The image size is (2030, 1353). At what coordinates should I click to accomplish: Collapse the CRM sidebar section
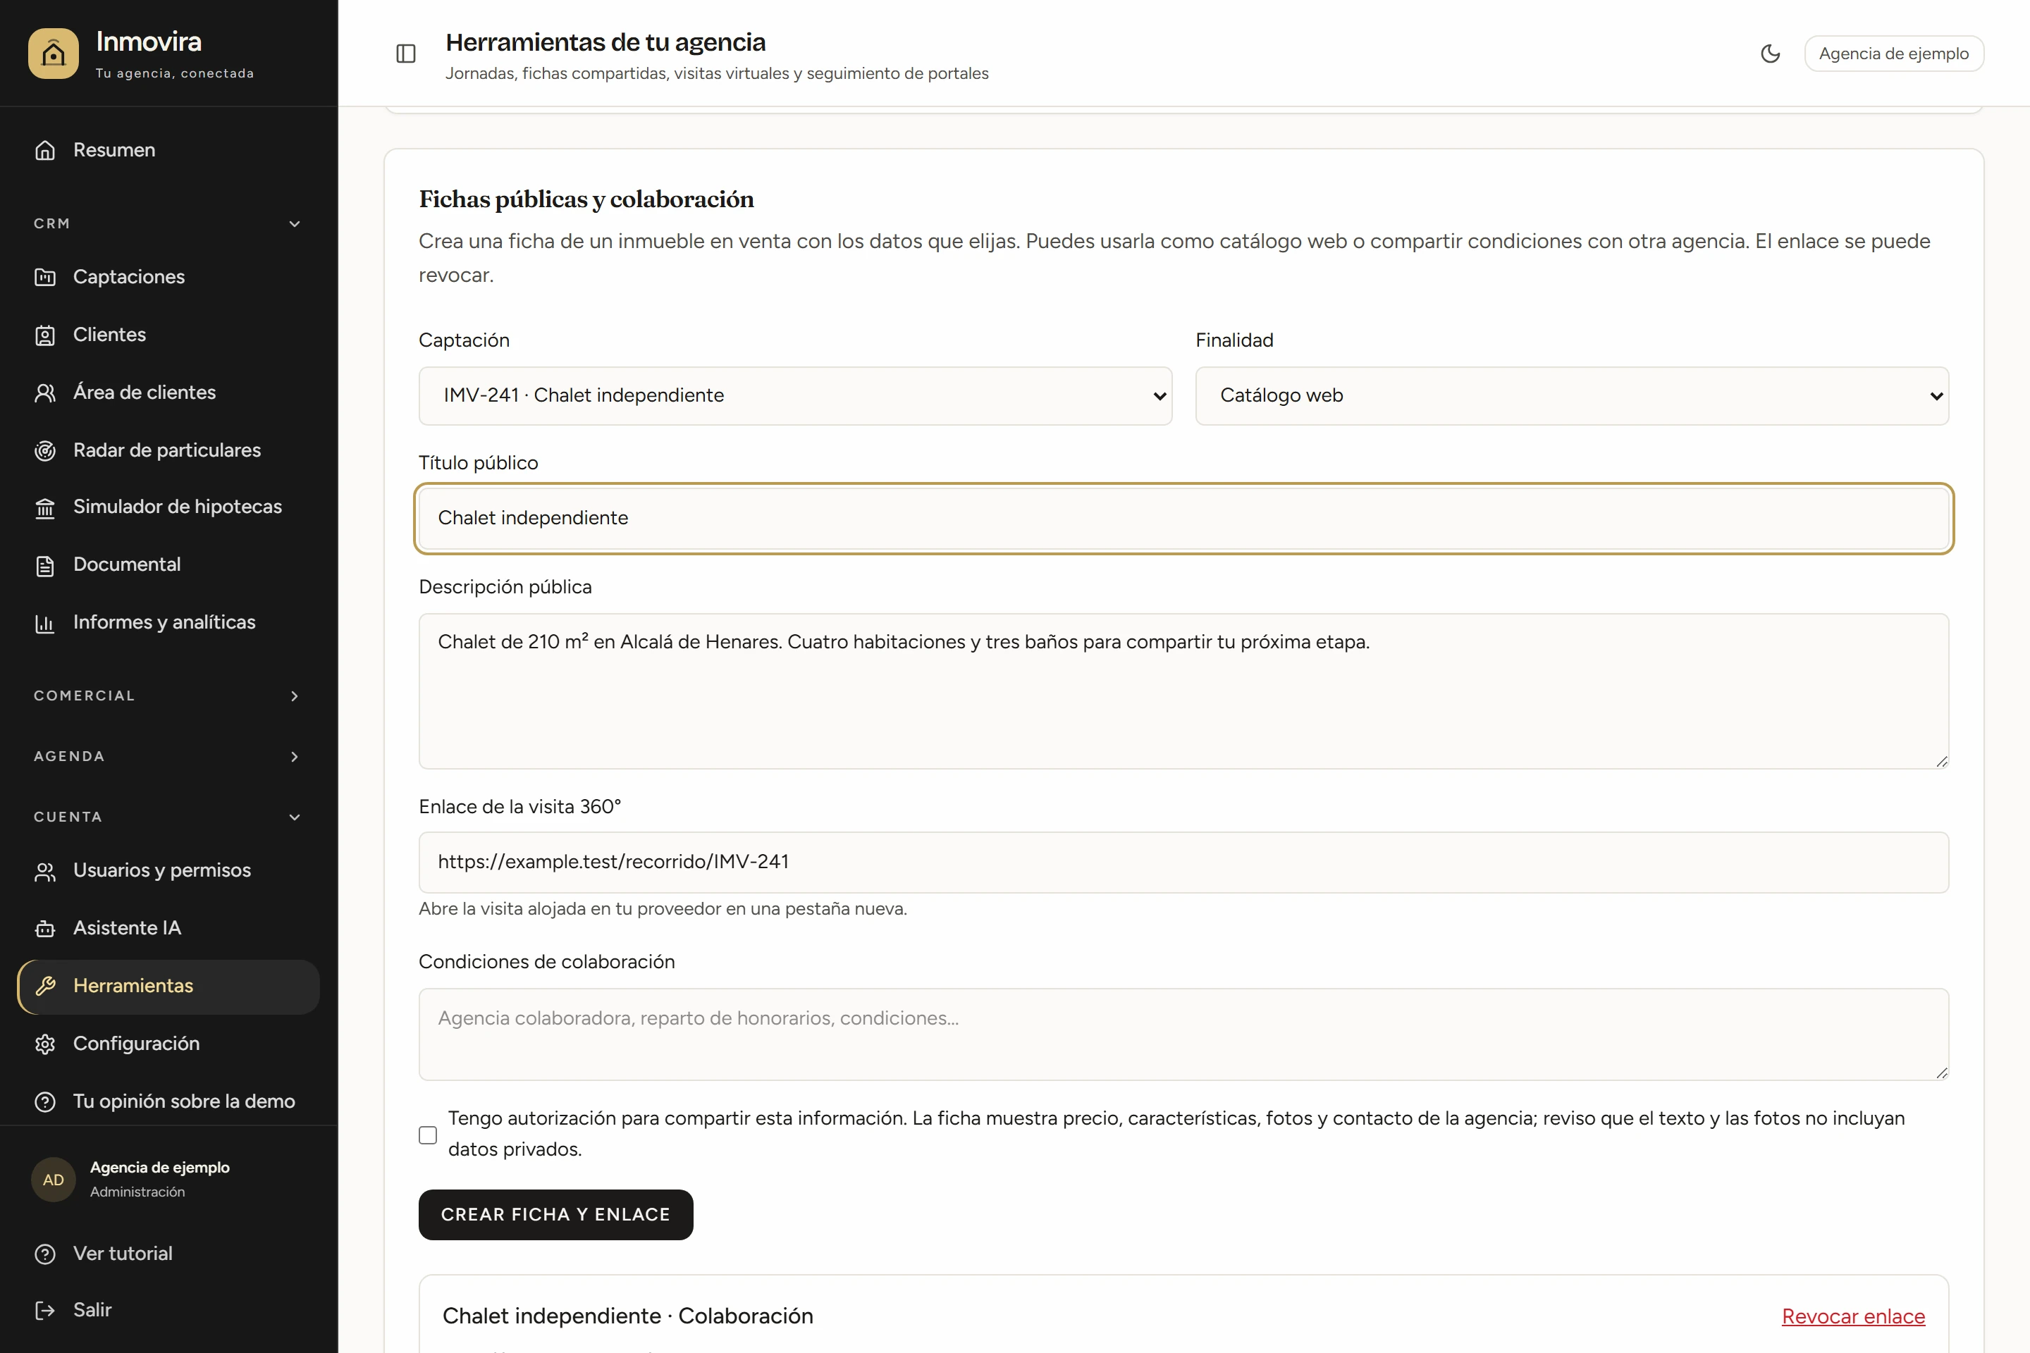168,223
